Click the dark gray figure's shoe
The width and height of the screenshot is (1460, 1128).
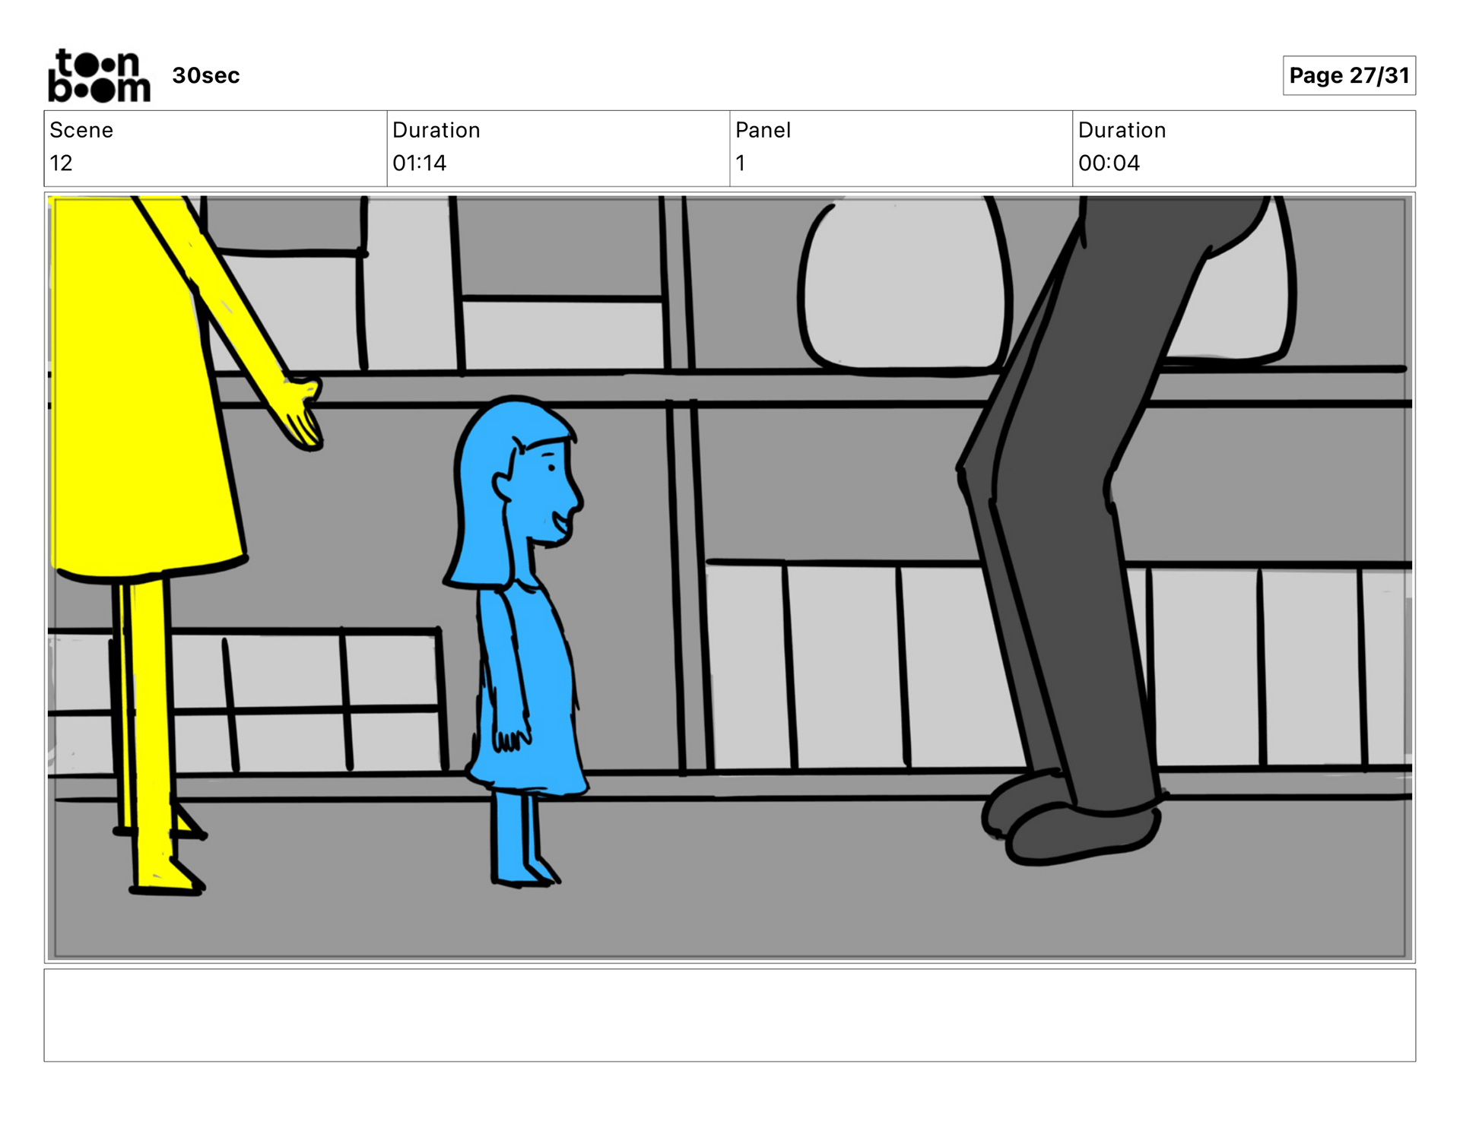tap(1080, 836)
